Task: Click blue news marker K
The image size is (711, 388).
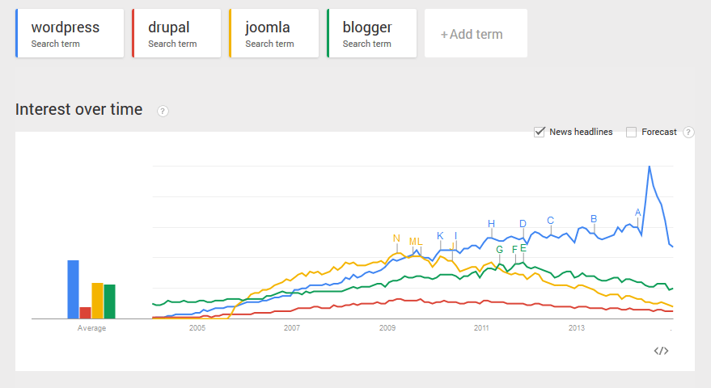Action: coord(440,236)
